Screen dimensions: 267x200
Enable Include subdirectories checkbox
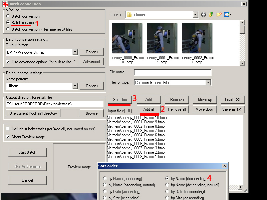tap(8, 129)
